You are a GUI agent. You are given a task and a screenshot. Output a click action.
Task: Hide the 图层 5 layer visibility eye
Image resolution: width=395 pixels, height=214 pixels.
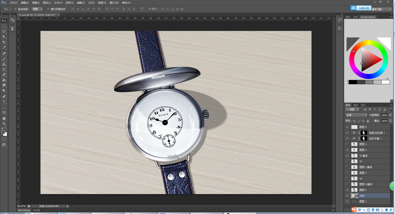[347, 127]
